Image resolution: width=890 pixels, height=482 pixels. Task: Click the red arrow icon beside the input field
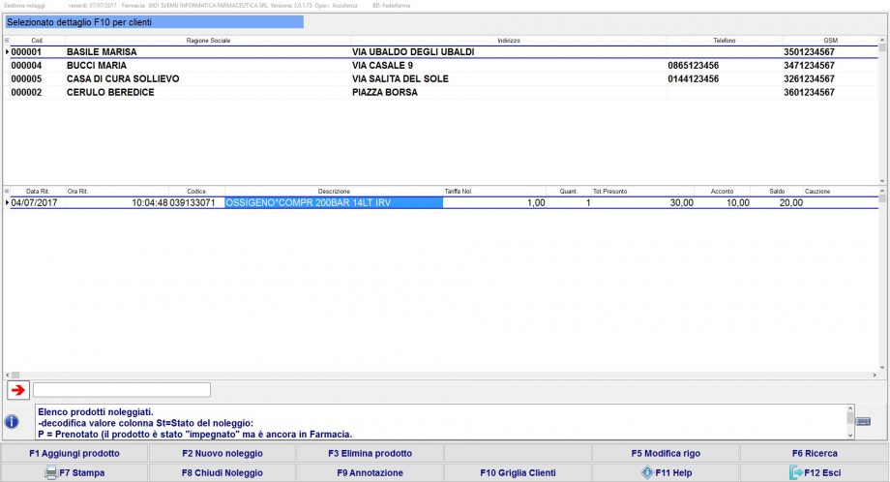tap(17, 390)
